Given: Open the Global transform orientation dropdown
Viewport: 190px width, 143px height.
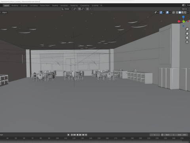Looking at the screenshot, I should pyautogui.click(x=66, y=9).
